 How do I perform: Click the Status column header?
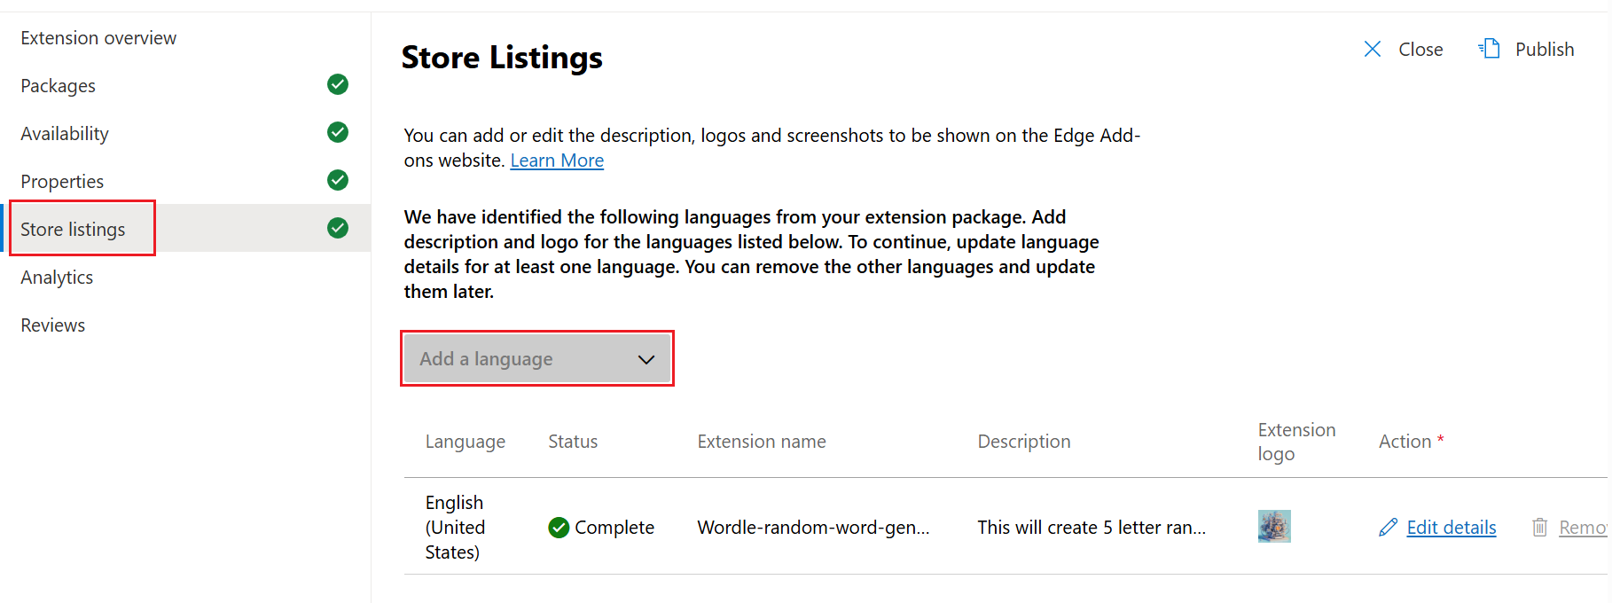point(573,442)
